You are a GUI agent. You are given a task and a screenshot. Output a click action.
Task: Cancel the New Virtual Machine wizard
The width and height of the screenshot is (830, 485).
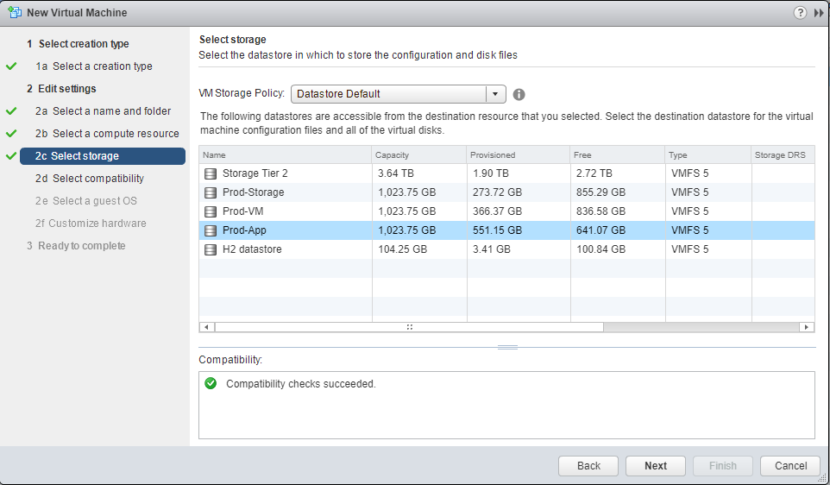pyautogui.click(x=790, y=466)
